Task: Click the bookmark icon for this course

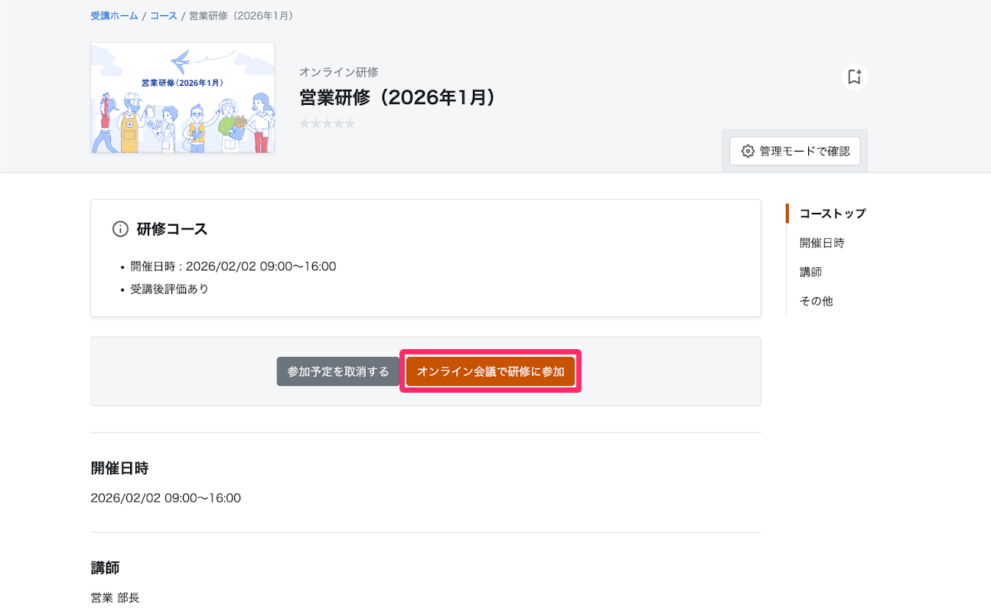Action: [854, 77]
